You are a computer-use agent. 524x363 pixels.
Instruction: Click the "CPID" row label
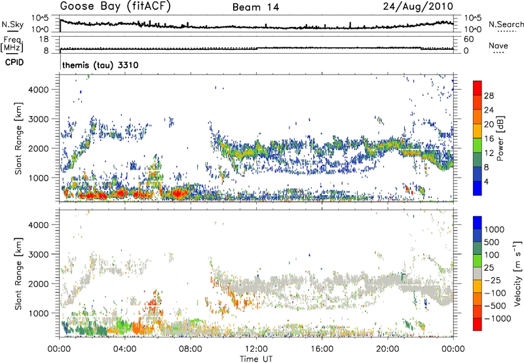click(x=14, y=62)
